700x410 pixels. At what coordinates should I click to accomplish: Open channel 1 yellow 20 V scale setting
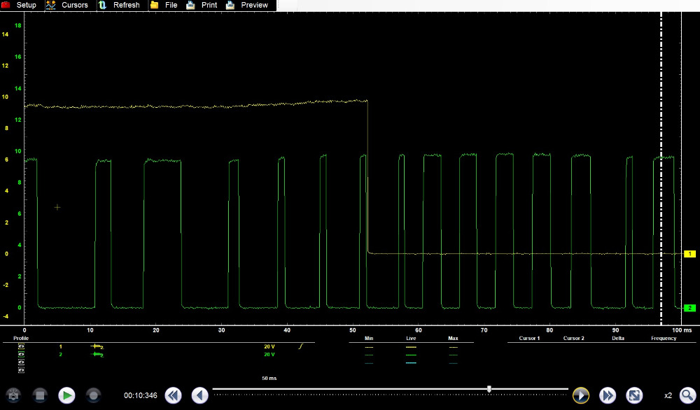point(269,346)
